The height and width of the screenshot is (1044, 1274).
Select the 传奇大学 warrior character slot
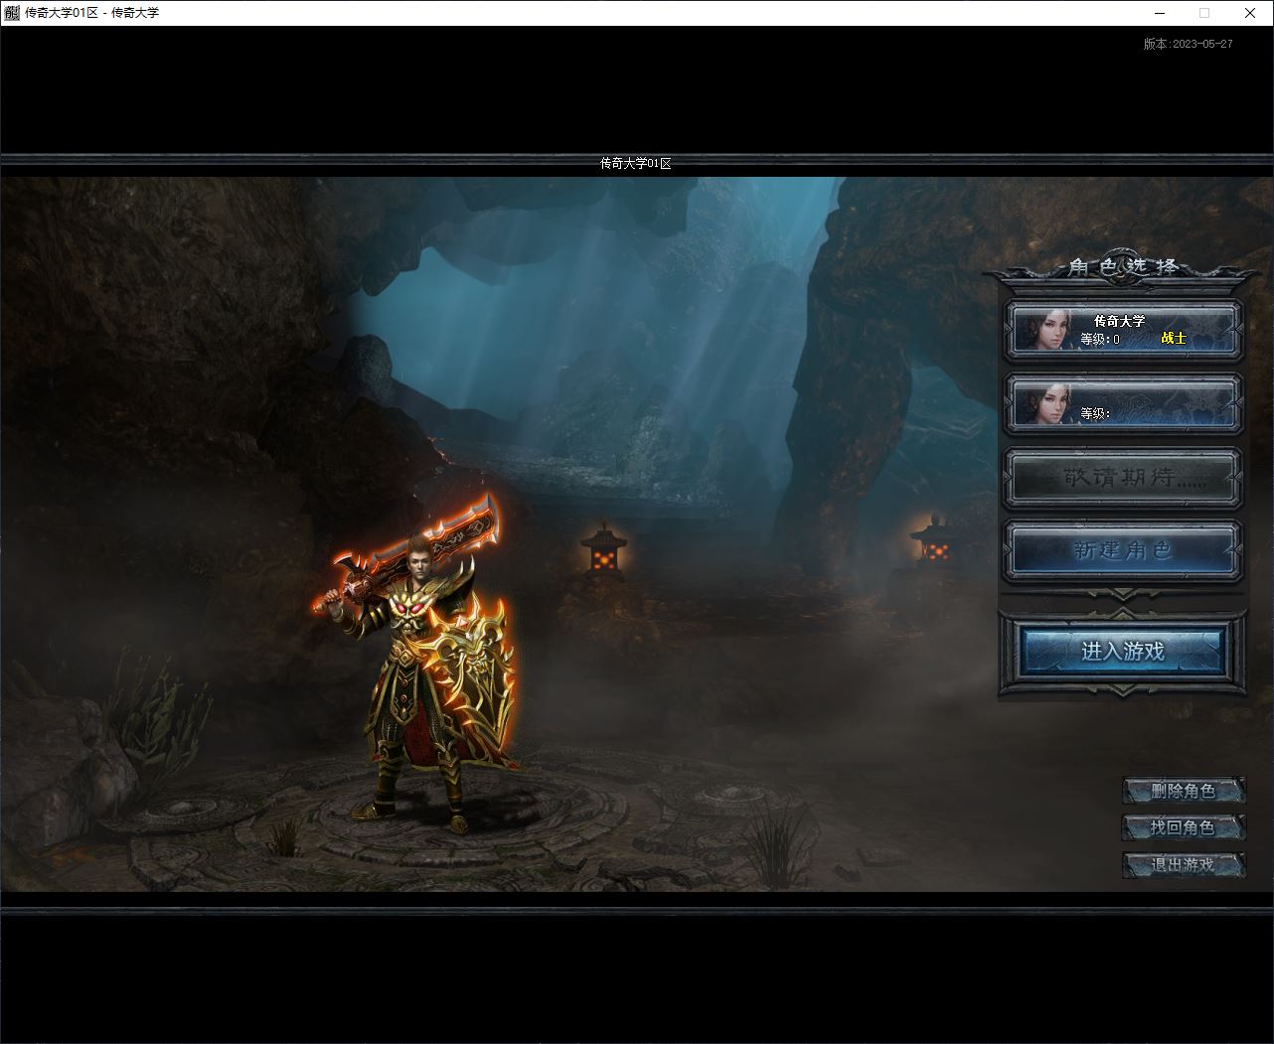(1124, 330)
